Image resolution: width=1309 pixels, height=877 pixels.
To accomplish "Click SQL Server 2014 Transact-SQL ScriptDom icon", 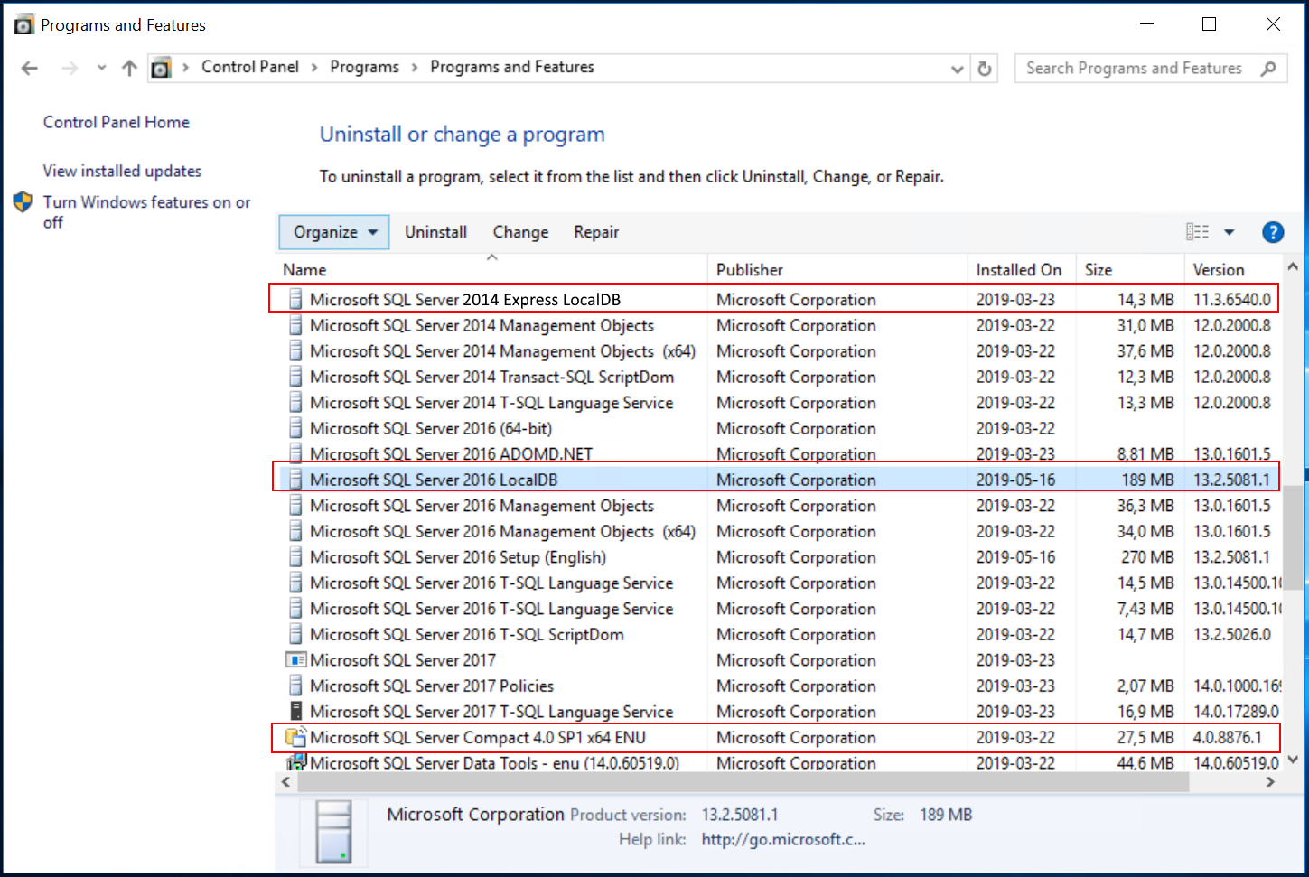I will (x=295, y=377).
